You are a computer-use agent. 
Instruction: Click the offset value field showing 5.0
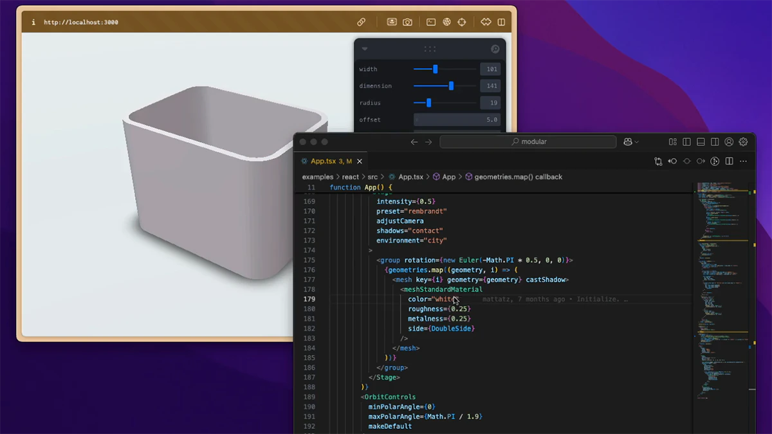click(x=457, y=120)
